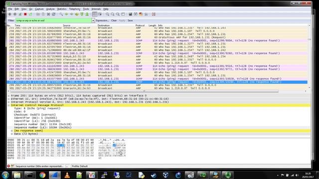319x179 pixels.
Task: Expand the Frame 293 tree node
Action: point(9,95)
